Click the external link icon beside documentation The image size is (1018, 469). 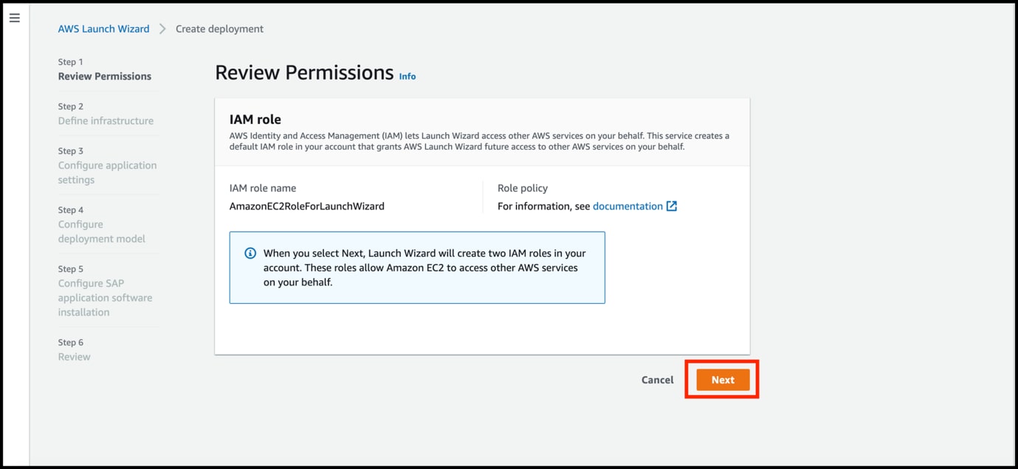(670, 206)
